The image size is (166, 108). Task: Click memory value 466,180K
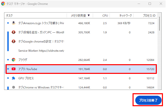click(84, 23)
